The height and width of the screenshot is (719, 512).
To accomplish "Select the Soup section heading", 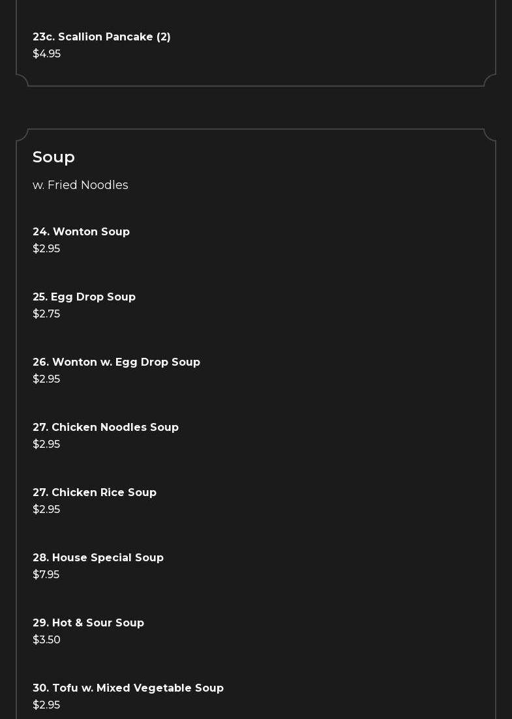I will [x=53, y=157].
